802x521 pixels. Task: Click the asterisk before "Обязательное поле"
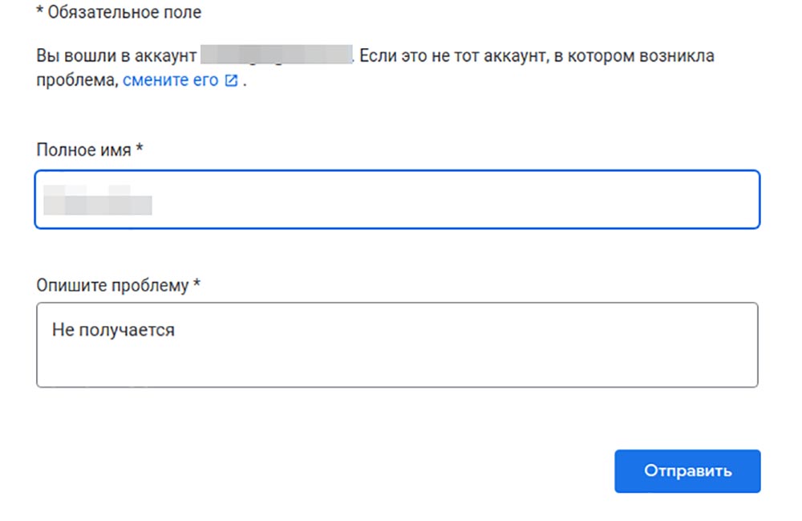tap(40, 12)
